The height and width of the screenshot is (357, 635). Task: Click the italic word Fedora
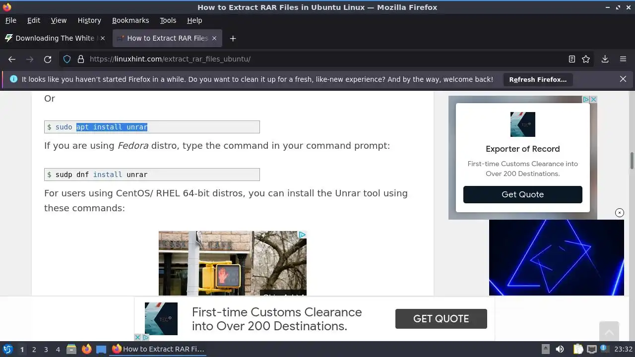[133, 146]
